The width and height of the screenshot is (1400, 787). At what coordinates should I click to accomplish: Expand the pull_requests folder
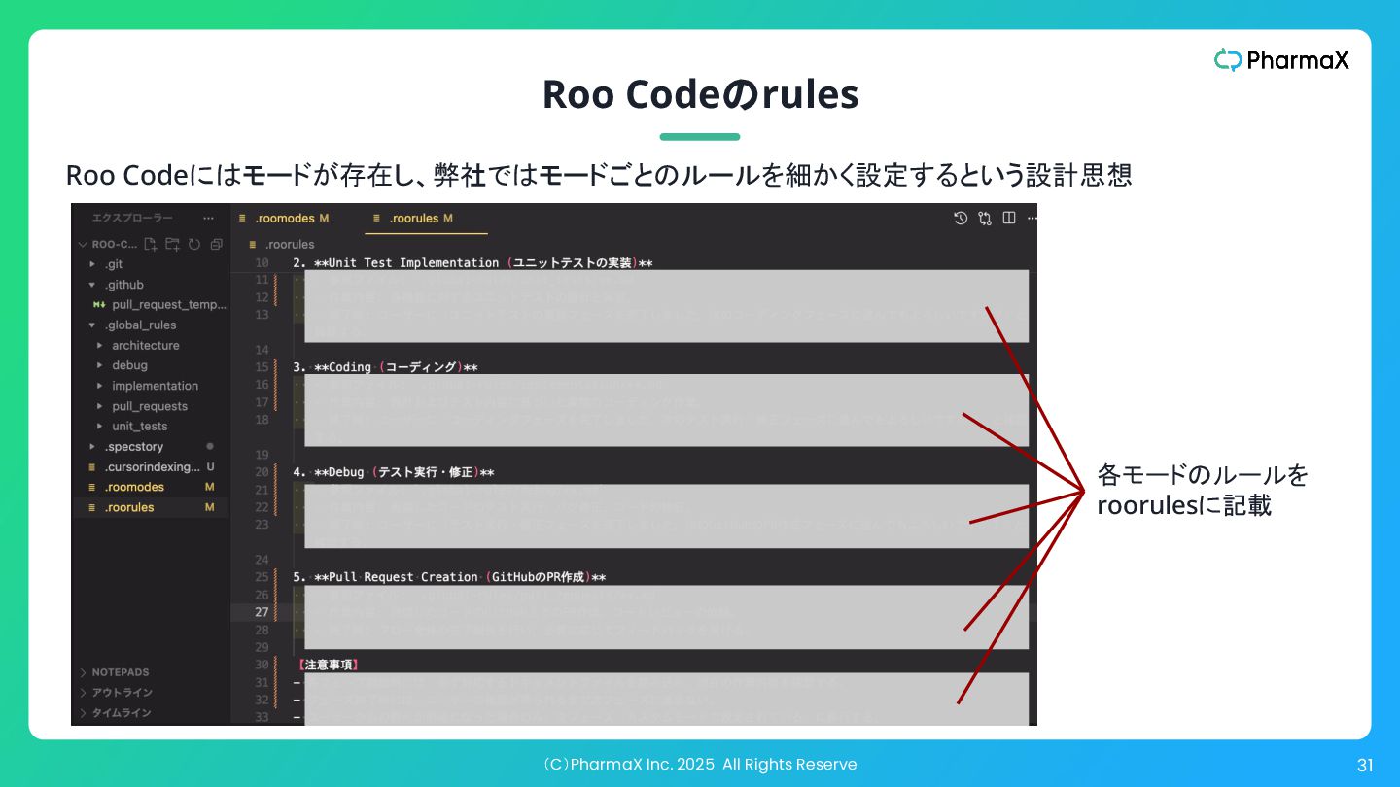(101, 407)
